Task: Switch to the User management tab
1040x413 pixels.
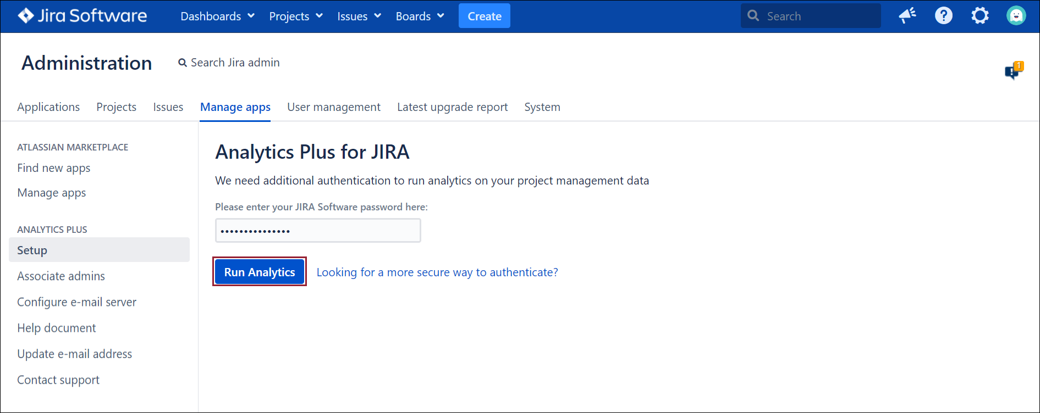Action: (333, 107)
